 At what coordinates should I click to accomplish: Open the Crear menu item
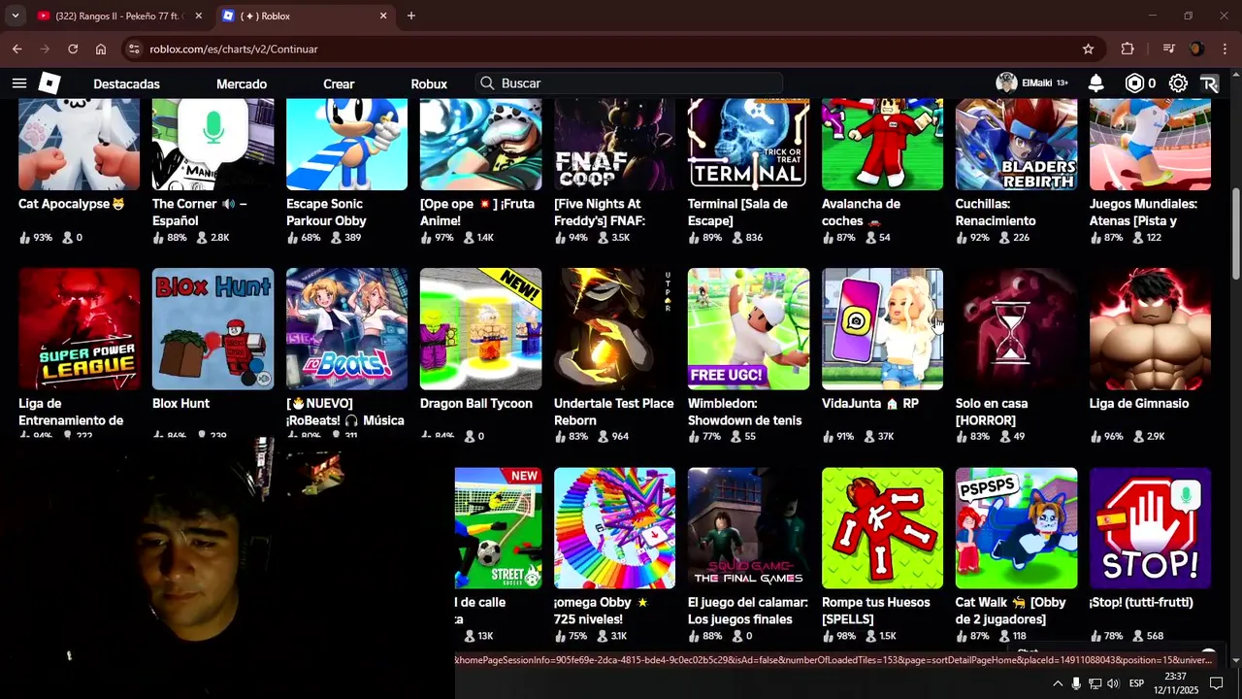tap(339, 84)
